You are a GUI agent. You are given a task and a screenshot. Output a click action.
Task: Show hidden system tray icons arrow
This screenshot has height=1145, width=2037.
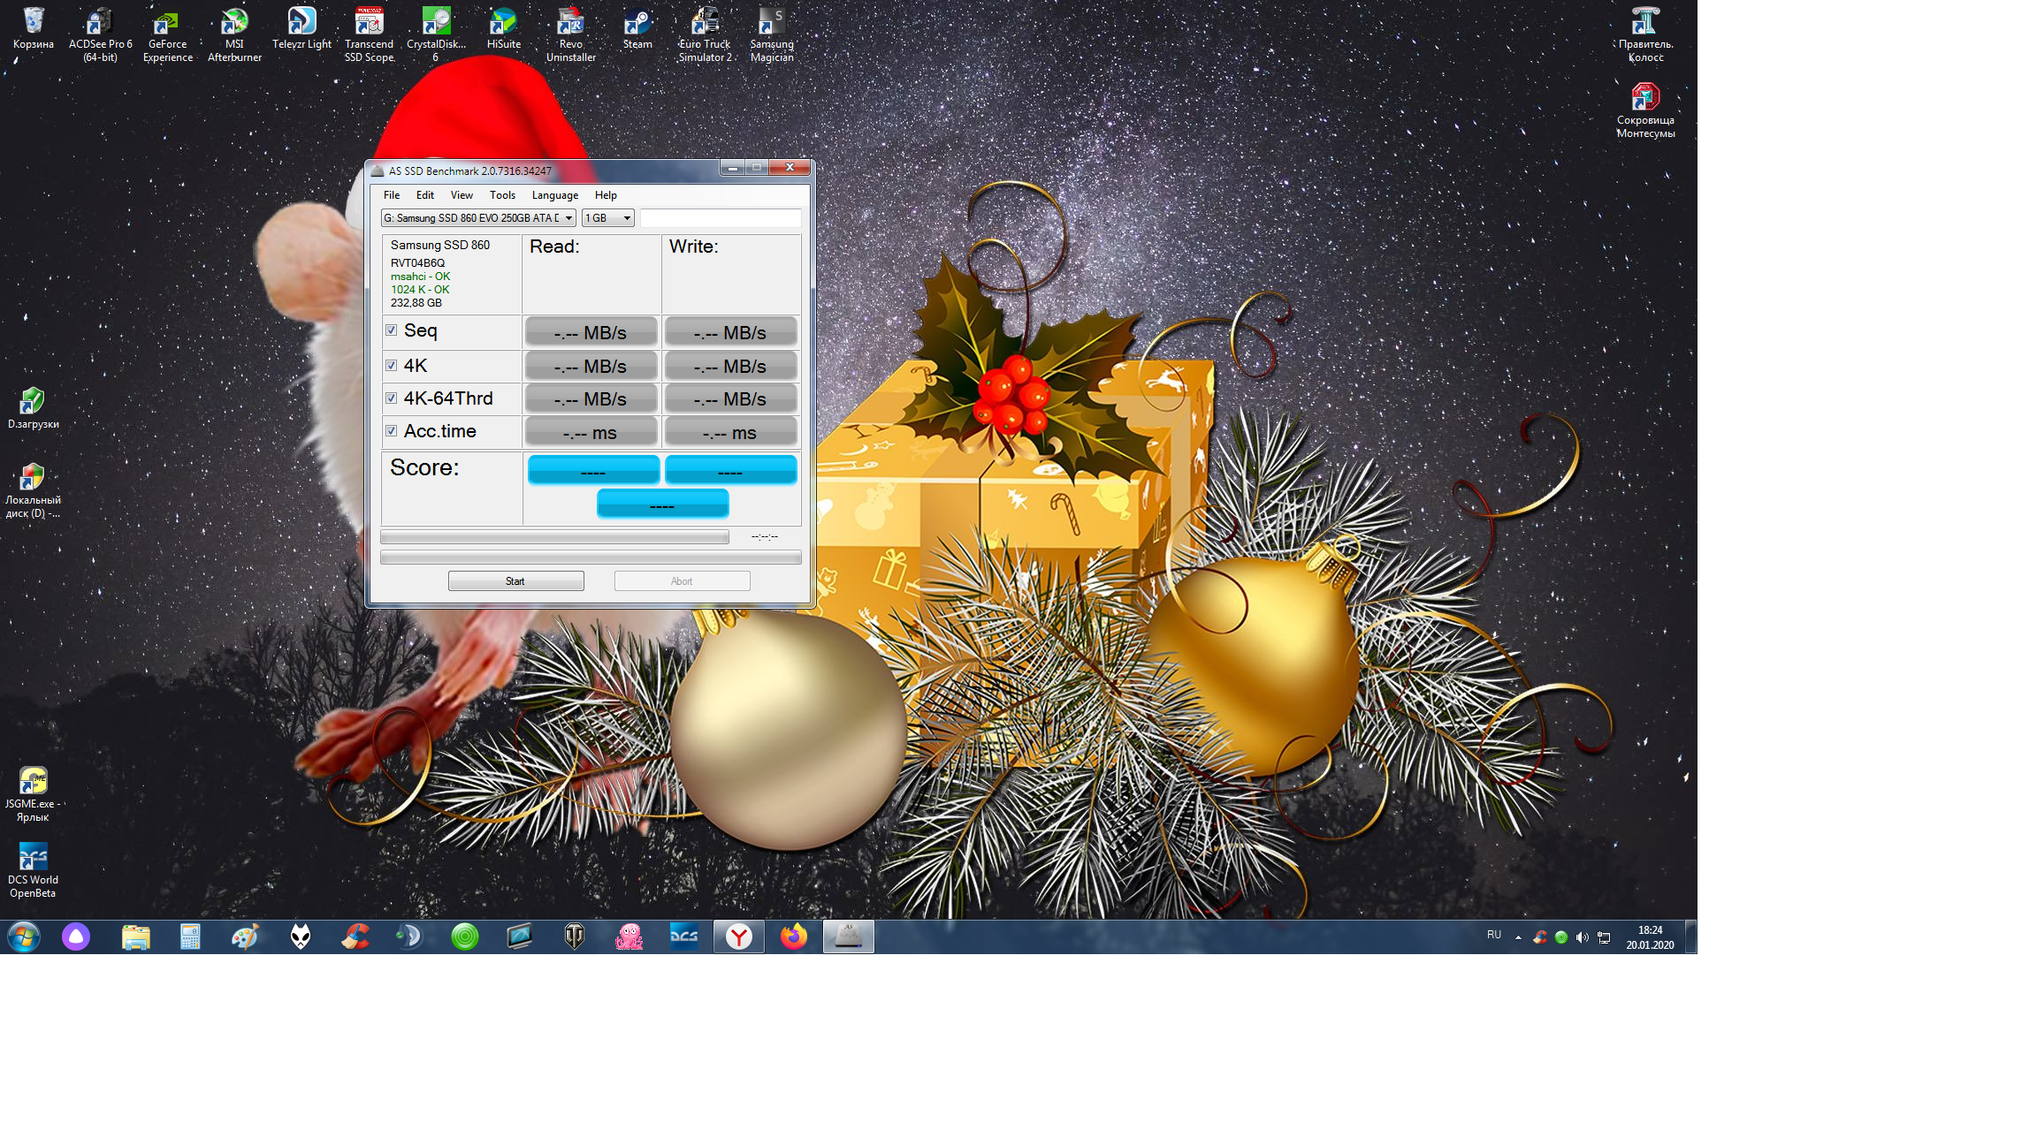point(1518,937)
